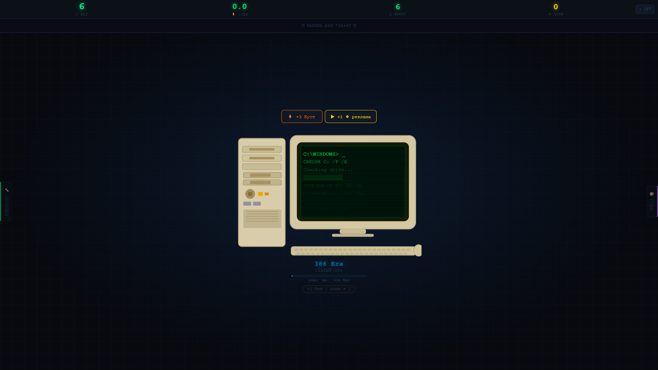Select the wrench upgrades icon
This screenshot has width=658, height=370.
tap(7, 189)
